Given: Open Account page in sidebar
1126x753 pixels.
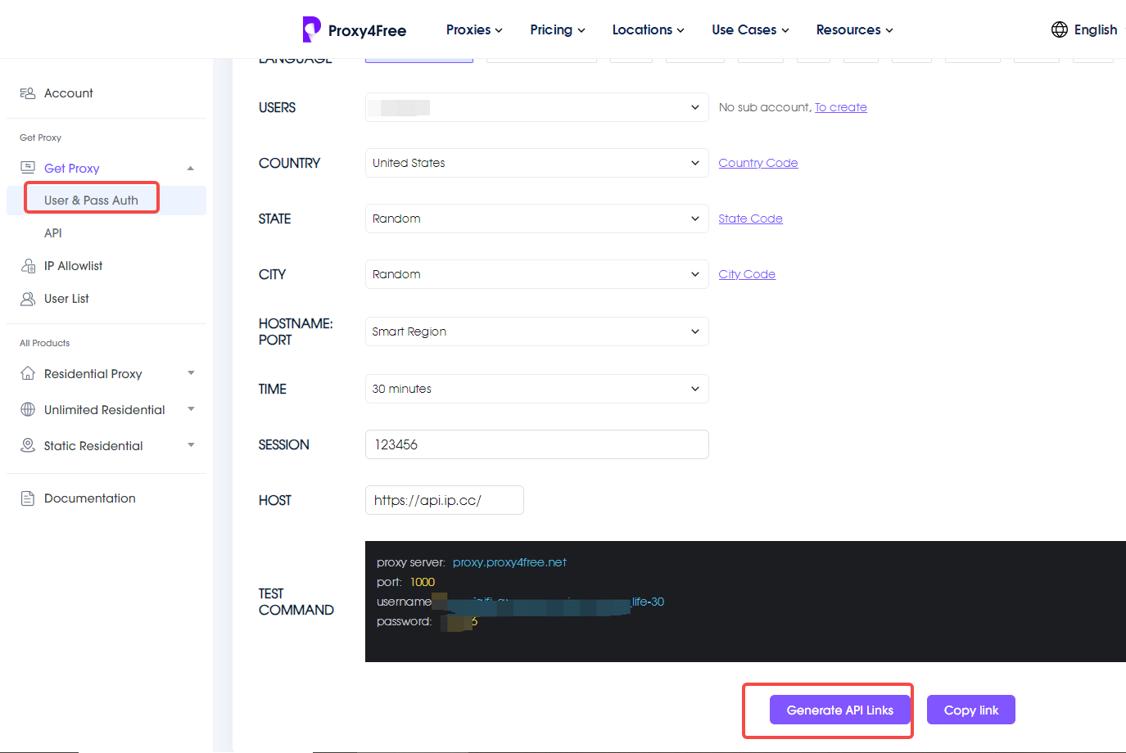Looking at the screenshot, I should point(68,93).
